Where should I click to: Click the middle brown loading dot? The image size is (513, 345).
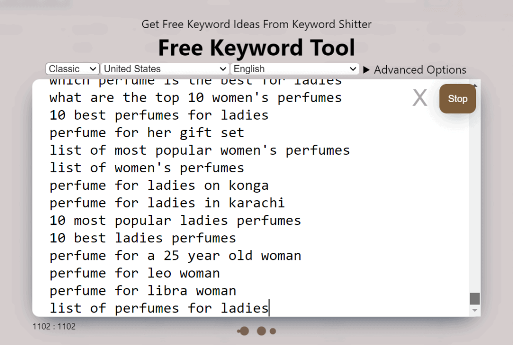click(261, 331)
